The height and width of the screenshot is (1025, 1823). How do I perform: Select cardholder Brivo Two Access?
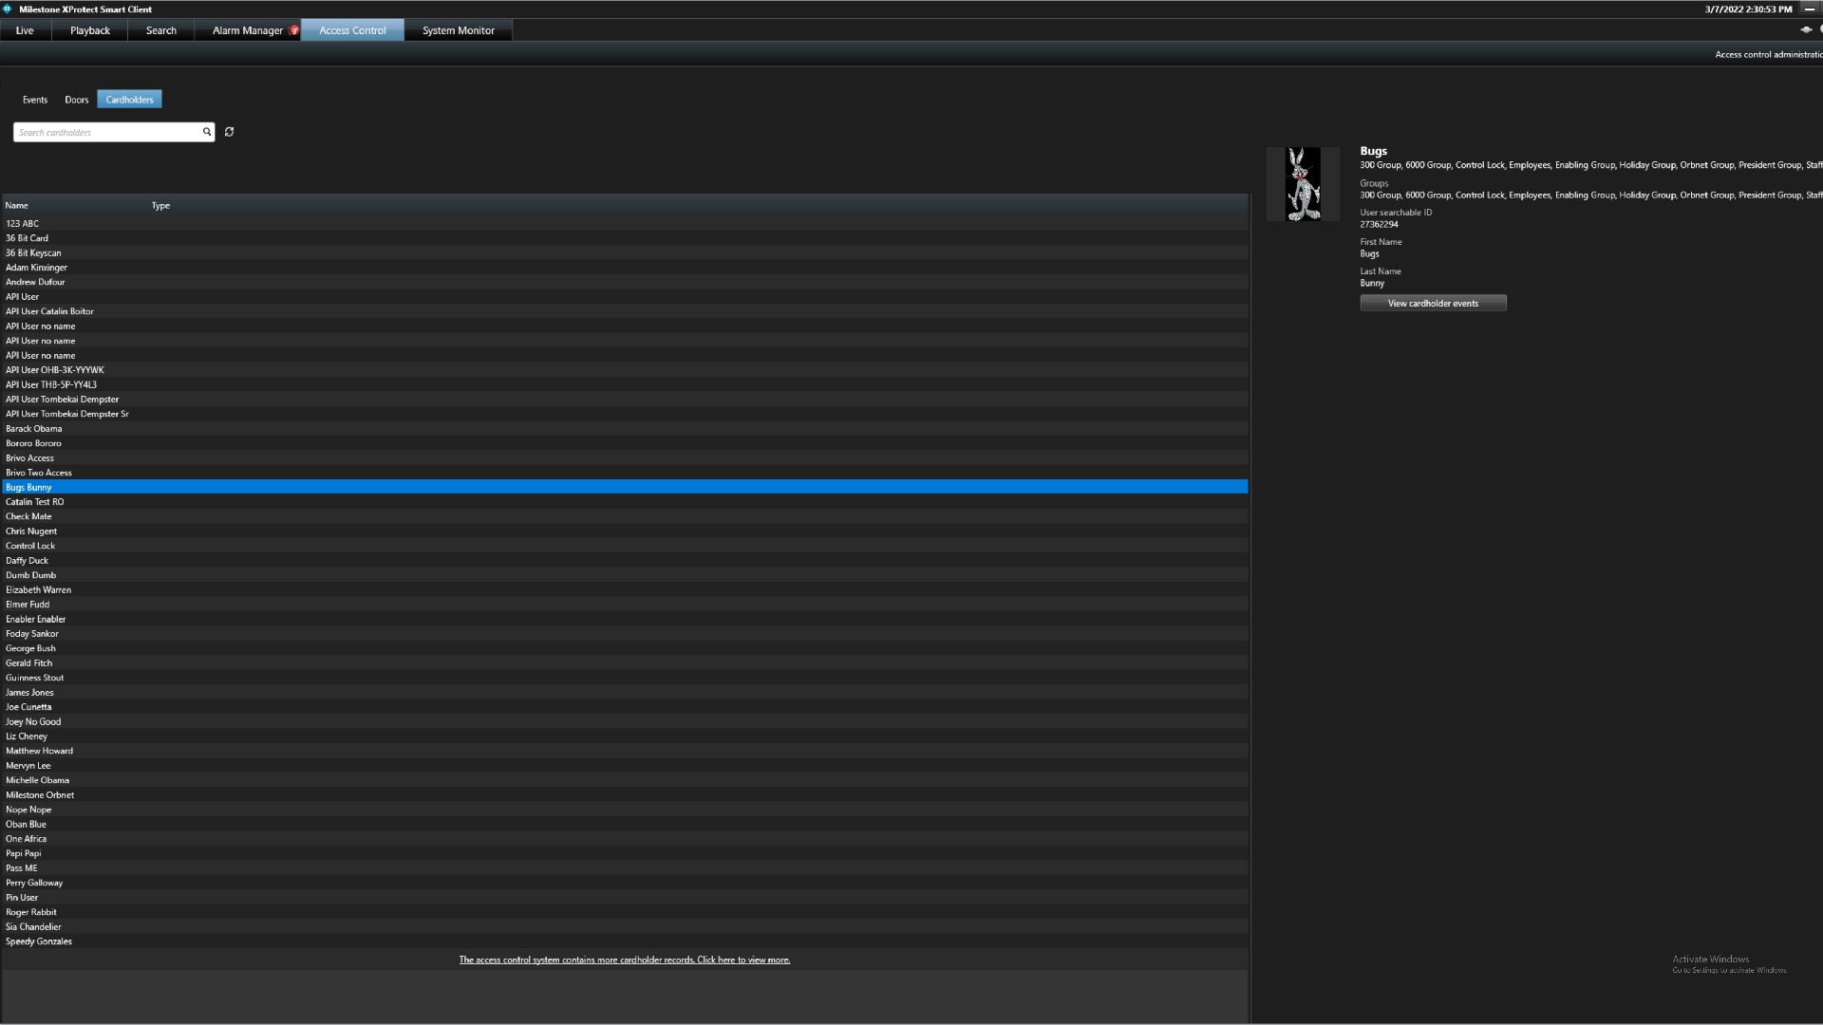point(625,473)
